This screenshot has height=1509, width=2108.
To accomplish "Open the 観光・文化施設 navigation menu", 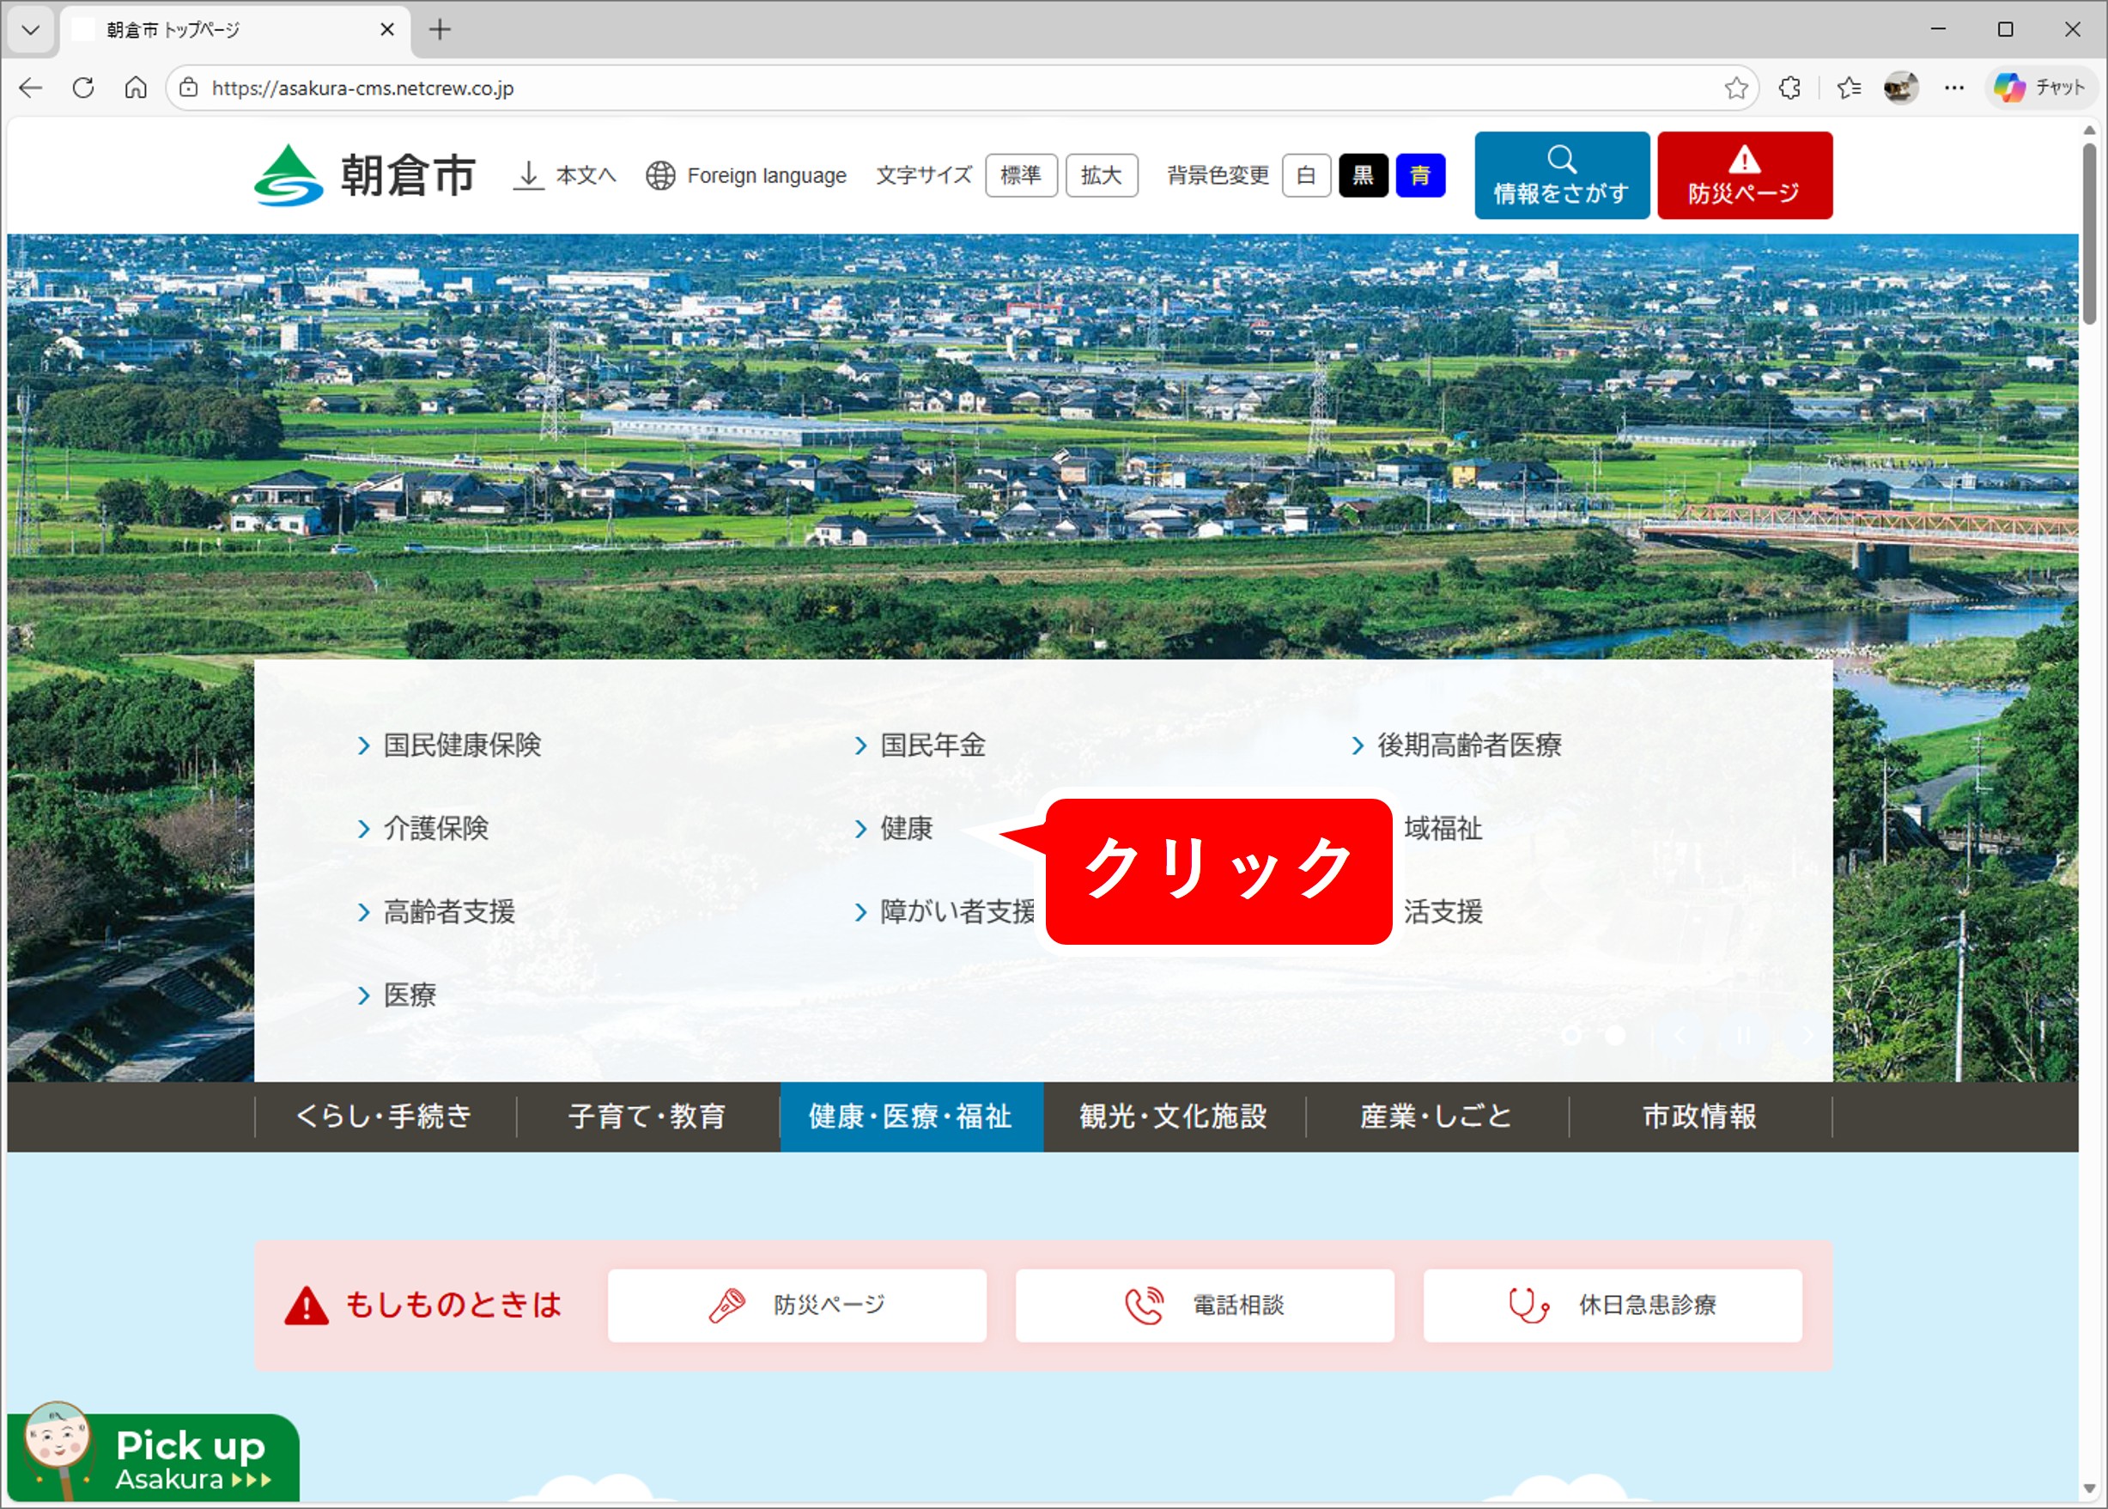I will [1172, 1117].
